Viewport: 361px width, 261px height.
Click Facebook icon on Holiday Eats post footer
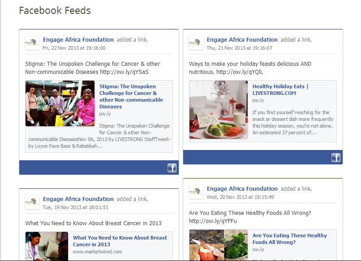pos(335,157)
